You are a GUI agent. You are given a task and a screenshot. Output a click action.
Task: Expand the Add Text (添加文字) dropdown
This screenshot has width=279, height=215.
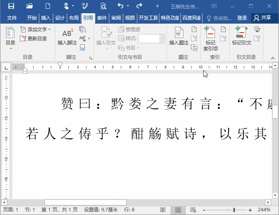point(49,30)
